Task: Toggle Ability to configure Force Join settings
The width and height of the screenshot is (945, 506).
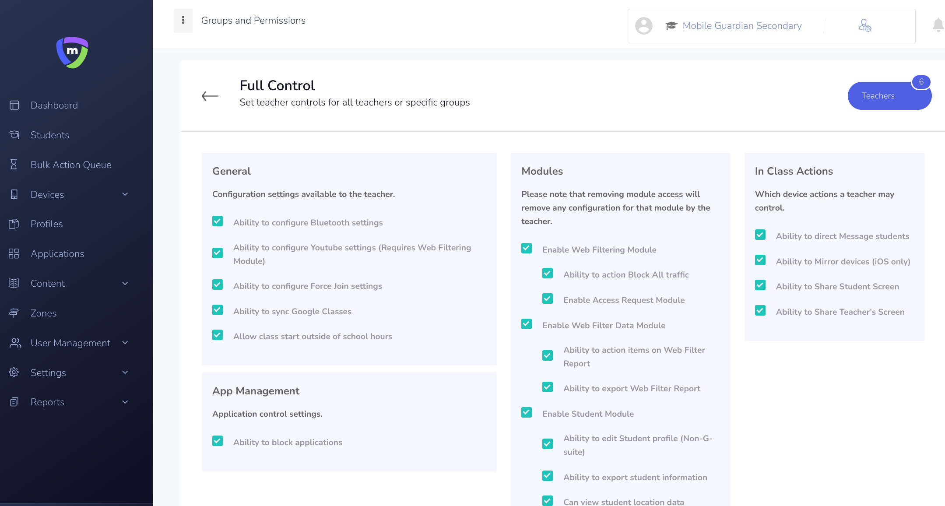Action: [218, 285]
